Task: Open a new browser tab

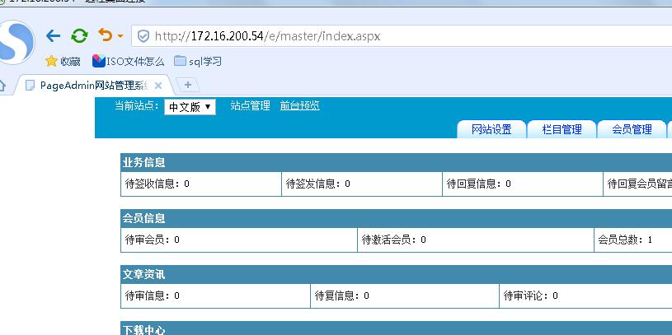Action: coord(188,85)
